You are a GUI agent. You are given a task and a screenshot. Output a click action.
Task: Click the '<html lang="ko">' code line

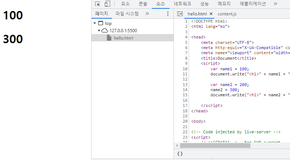coord(210,26)
